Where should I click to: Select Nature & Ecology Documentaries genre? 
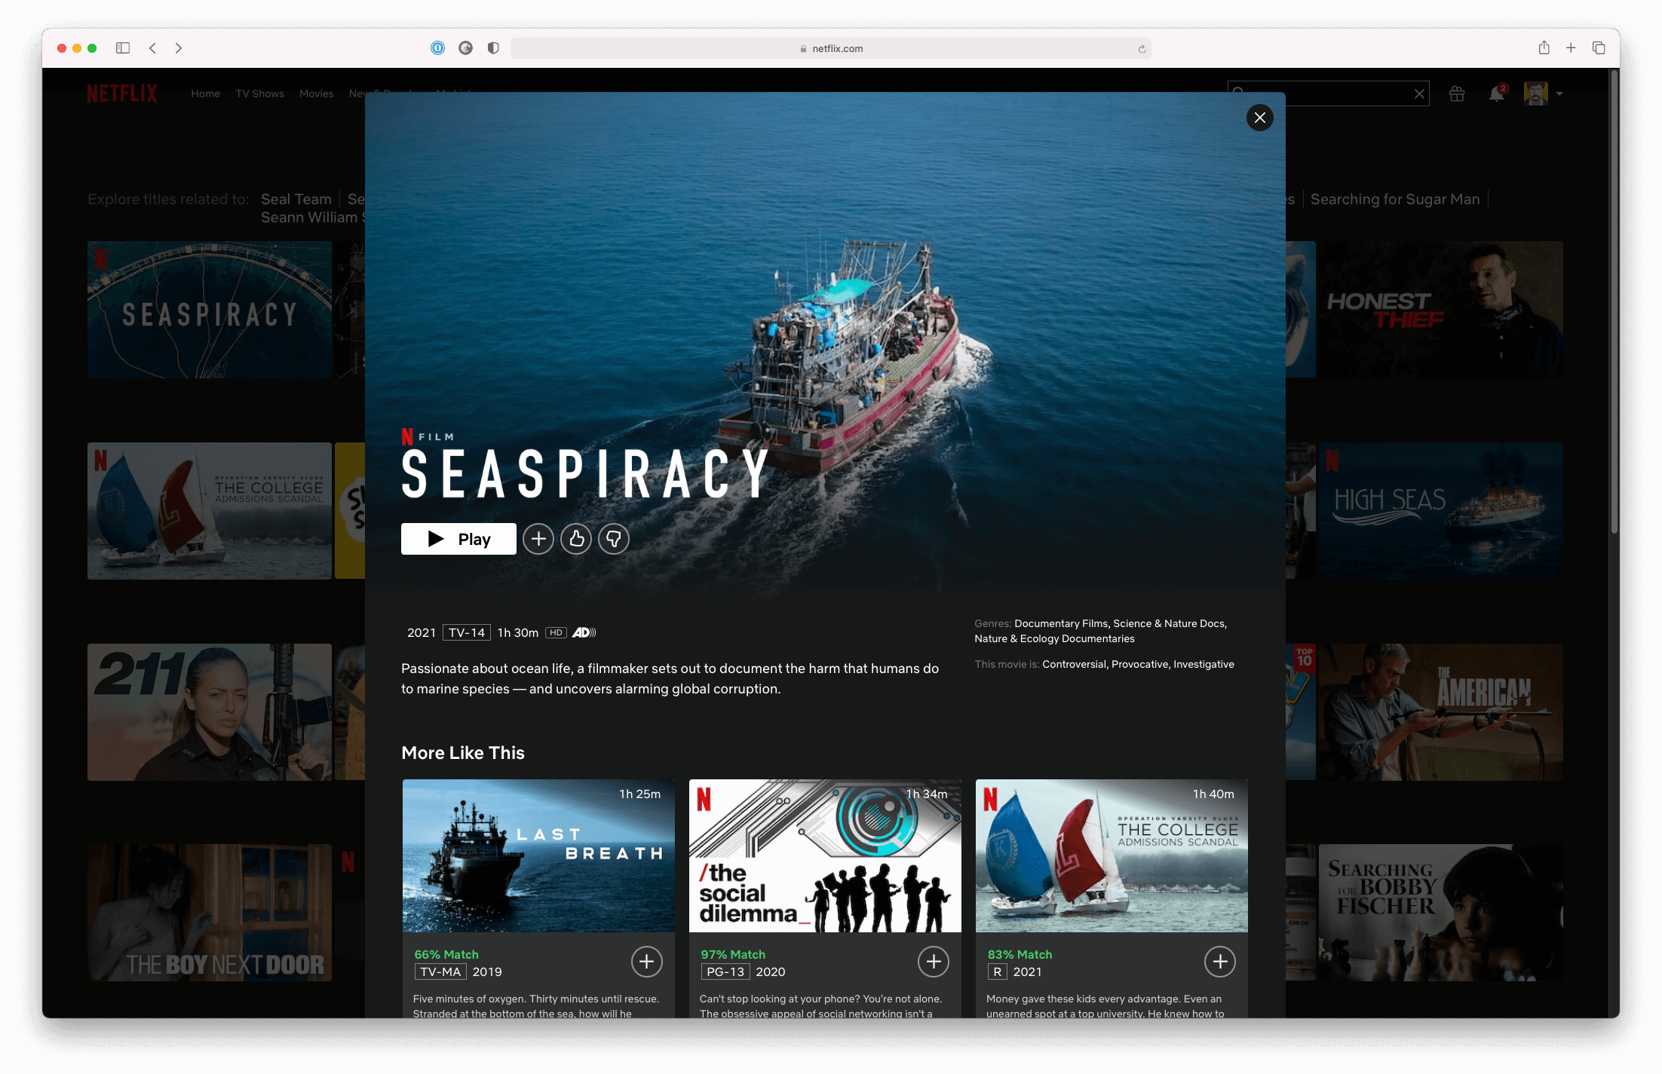coord(1054,638)
